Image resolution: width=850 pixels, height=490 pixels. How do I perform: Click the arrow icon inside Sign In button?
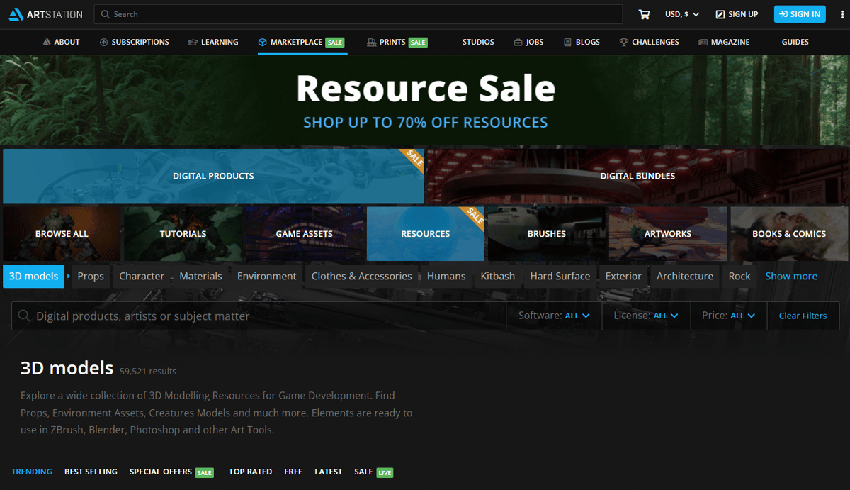tap(783, 14)
